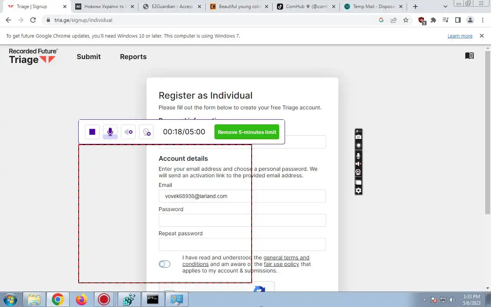The height and width of the screenshot is (307, 491).
Task: Open Windows Start menu
Action: pyautogui.click(x=10, y=299)
